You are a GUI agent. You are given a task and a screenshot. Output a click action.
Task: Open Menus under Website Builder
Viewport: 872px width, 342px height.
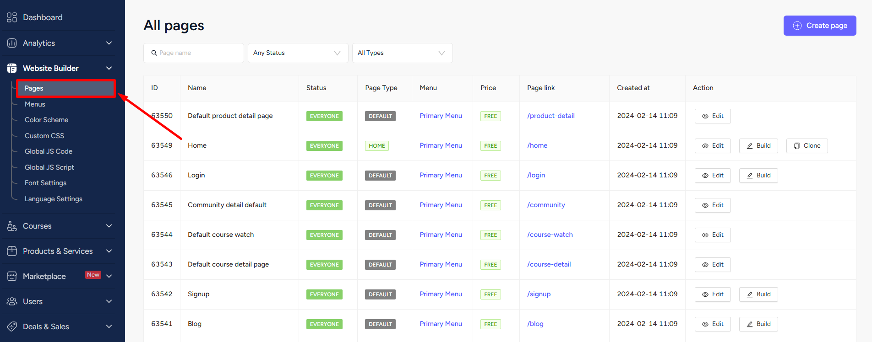(35, 104)
